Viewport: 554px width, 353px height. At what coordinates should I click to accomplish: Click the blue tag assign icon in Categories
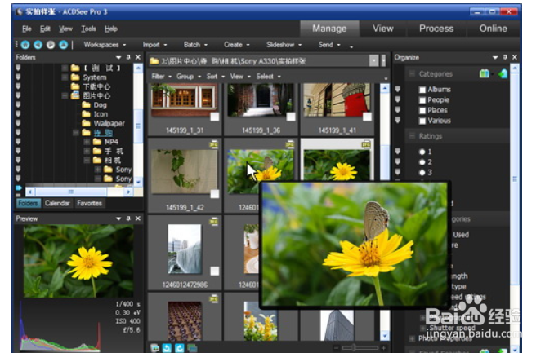tap(503, 73)
